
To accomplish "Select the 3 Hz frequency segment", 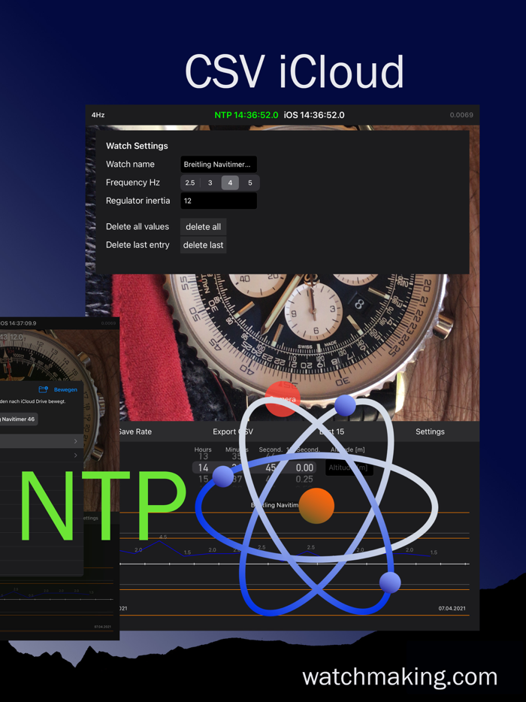I will tap(210, 183).
